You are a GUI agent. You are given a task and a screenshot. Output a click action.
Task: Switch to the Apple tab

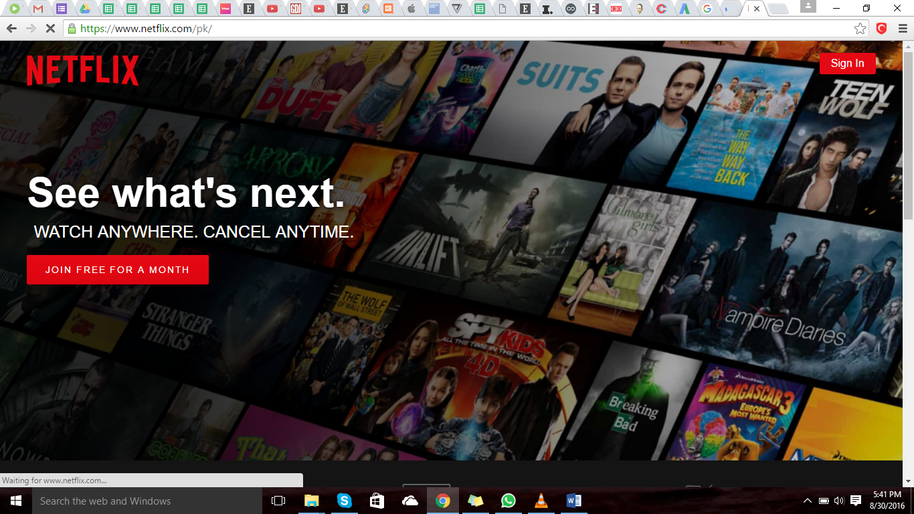pos(412,9)
